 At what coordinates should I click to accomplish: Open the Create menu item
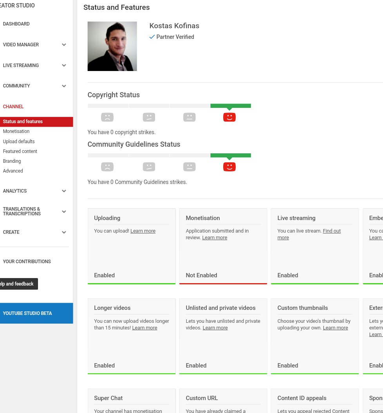tap(11, 232)
